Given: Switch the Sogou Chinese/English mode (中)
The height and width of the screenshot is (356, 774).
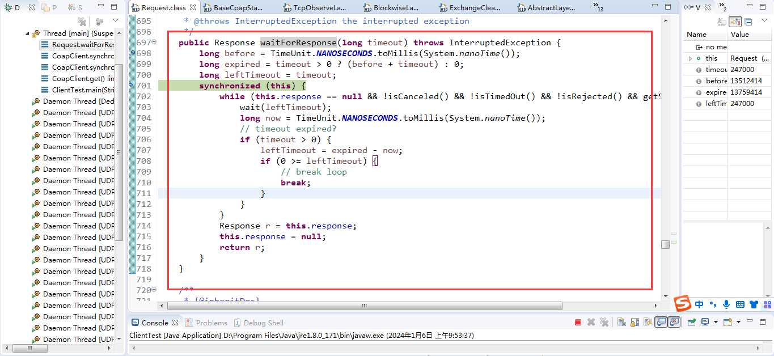Looking at the screenshot, I should pos(700,304).
